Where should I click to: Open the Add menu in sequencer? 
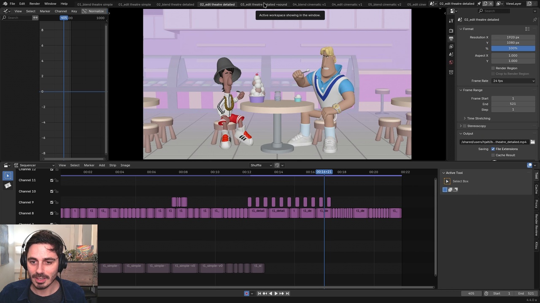click(102, 165)
